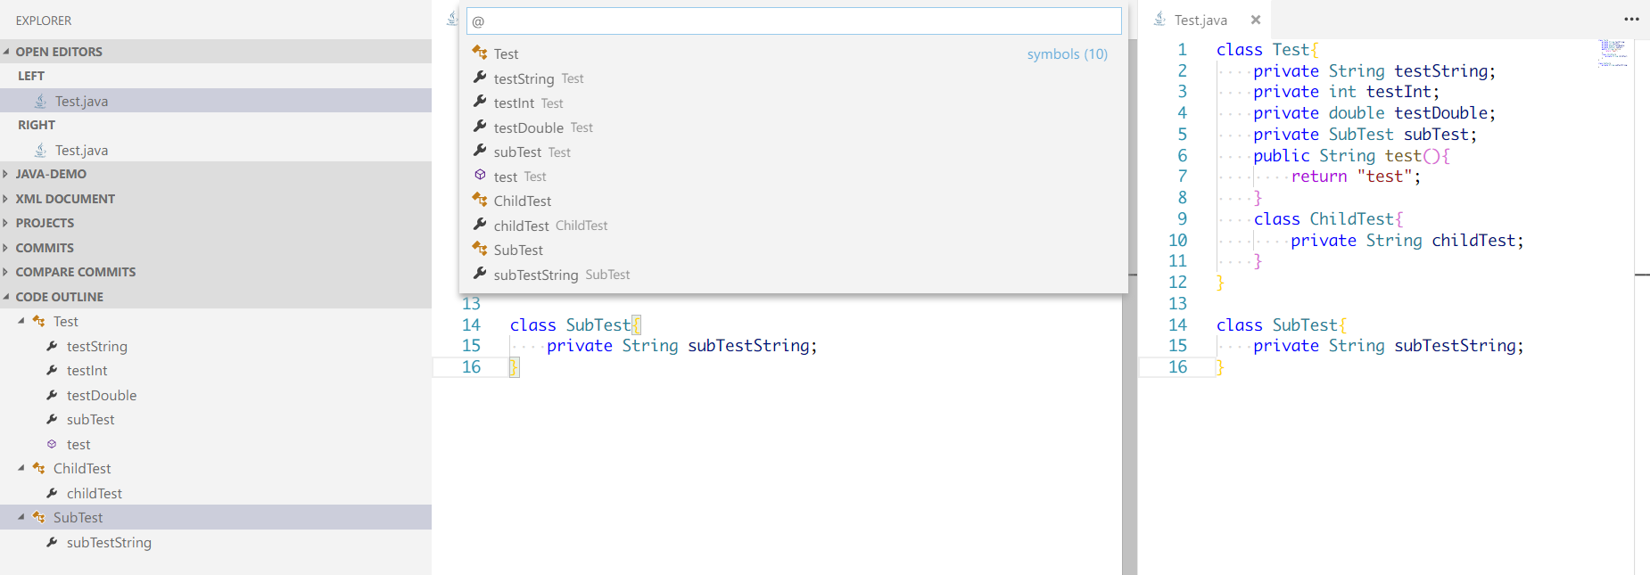Click the LEFT group label
The width and height of the screenshot is (1650, 575).
pyautogui.click(x=31, y=76)
